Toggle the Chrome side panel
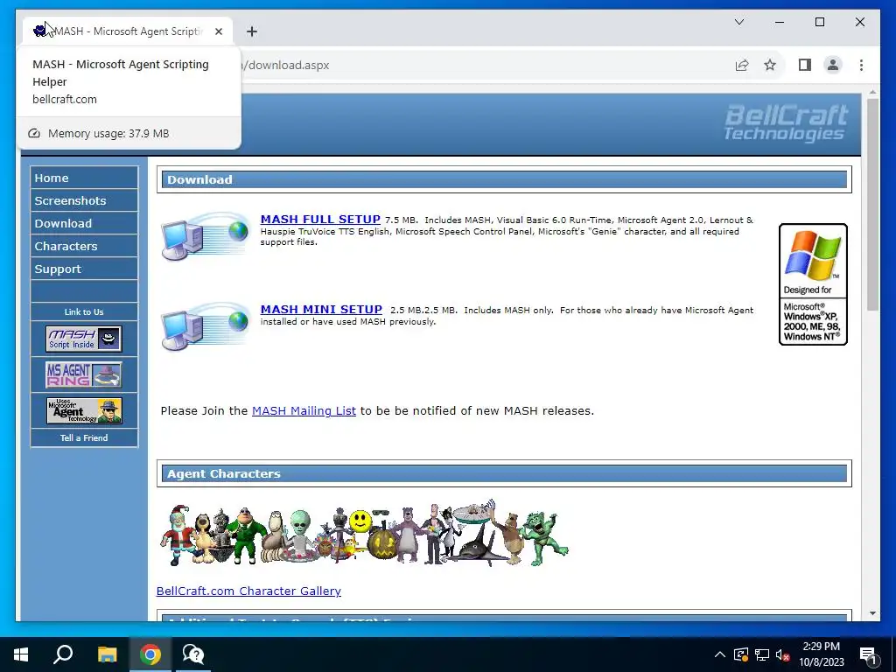Image resolution: width=896 pixels, height=672 pixels. (805, 65)
